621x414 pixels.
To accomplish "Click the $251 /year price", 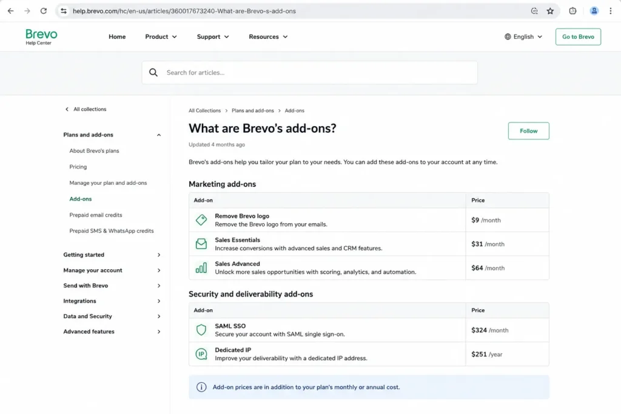I will (x=487, y=354).
